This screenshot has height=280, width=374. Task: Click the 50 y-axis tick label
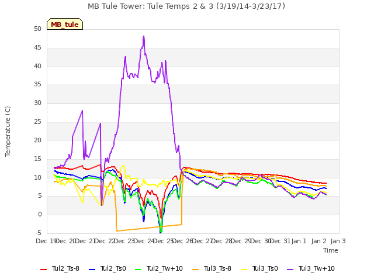(37, 29)
